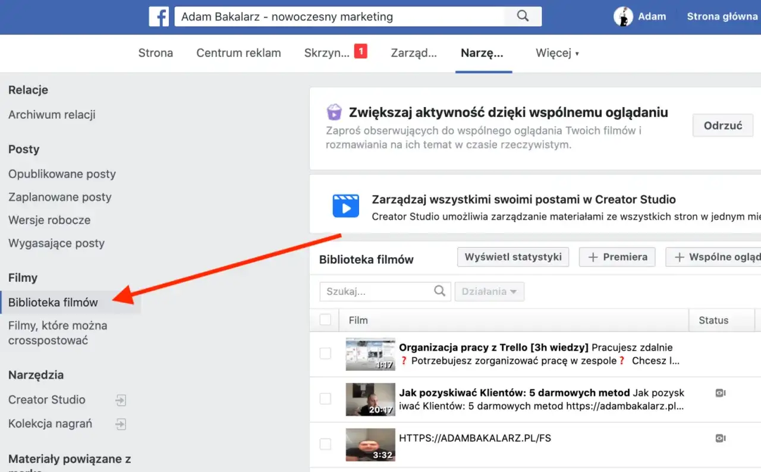This screenshot has height=472, width=761.
Task: Click the gift icon on the watch-party banner
Action: click(x=334, y=111)
